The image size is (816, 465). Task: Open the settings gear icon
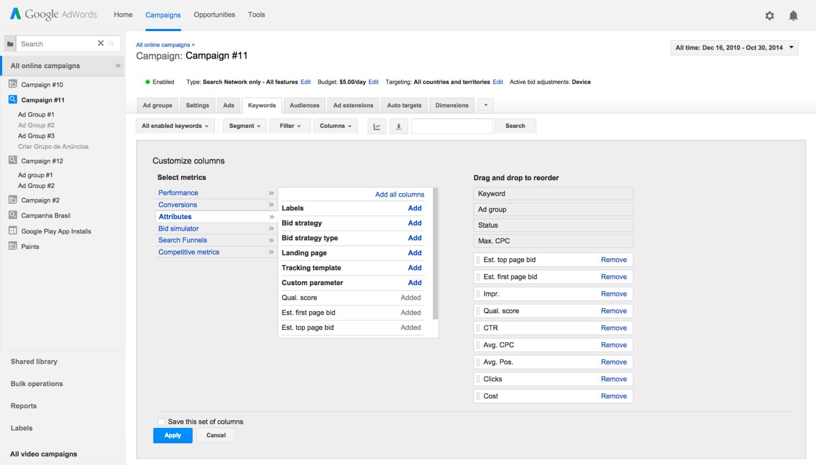click(770, 16)
